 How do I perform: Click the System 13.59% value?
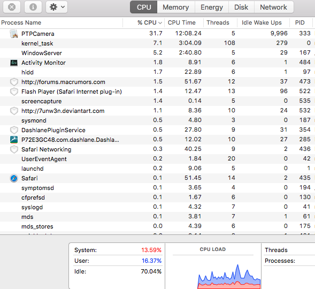tap(151, 250)
